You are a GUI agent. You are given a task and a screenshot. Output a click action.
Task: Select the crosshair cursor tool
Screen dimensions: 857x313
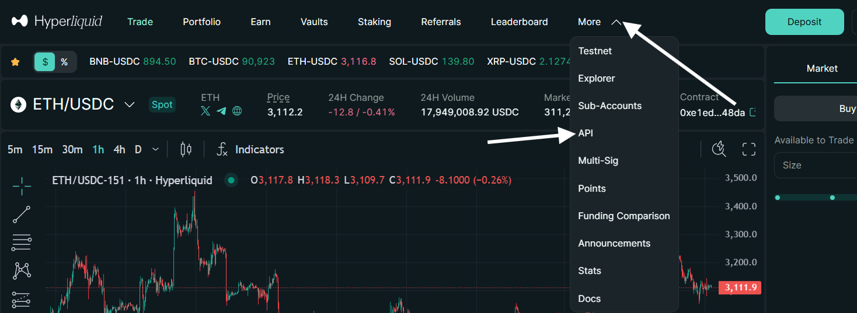coord(22,187)
